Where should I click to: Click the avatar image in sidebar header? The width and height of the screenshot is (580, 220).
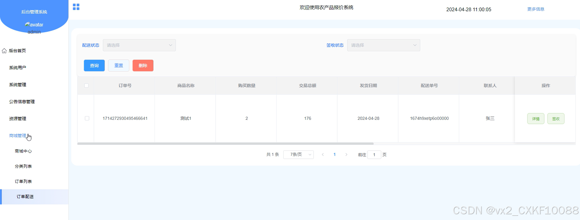point(34,25)
